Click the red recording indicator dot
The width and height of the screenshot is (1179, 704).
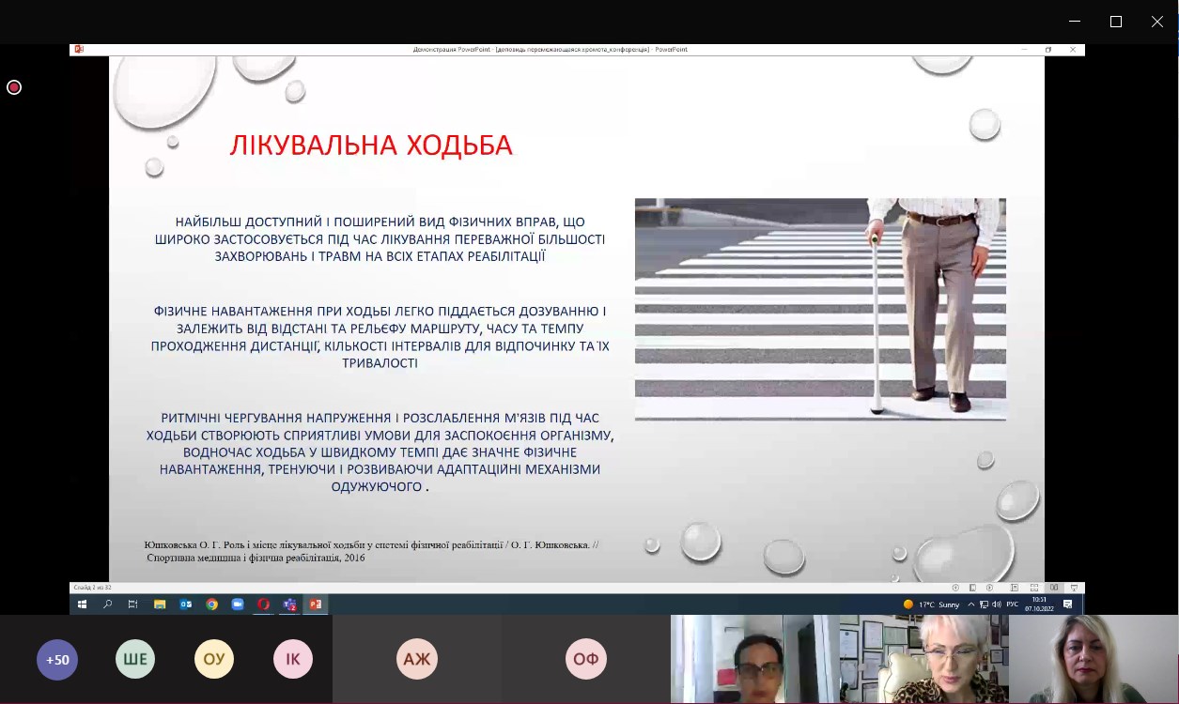click(x=14, y=87)
